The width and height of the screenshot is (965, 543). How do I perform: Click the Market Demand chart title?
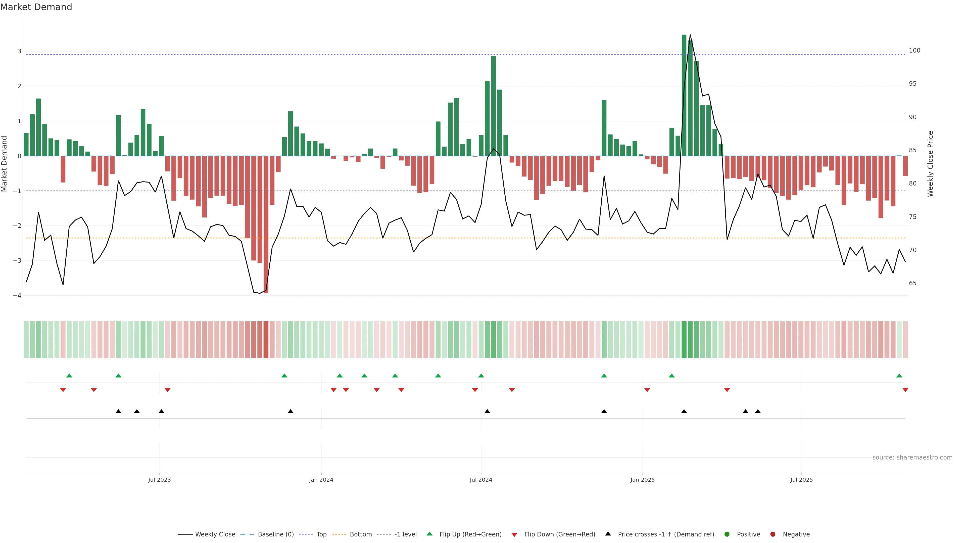click(36, 7)
